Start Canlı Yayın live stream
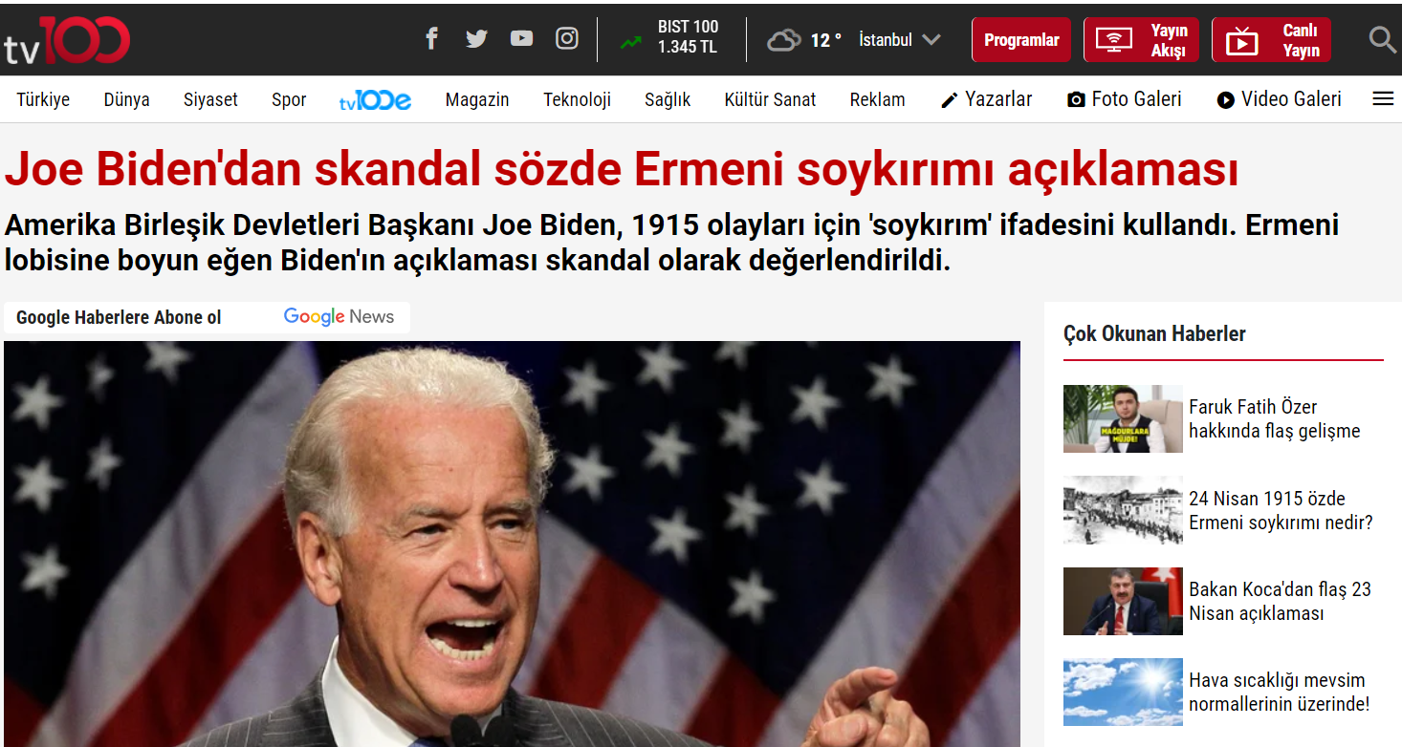The image size is (1402, 747). [1271, 40]
